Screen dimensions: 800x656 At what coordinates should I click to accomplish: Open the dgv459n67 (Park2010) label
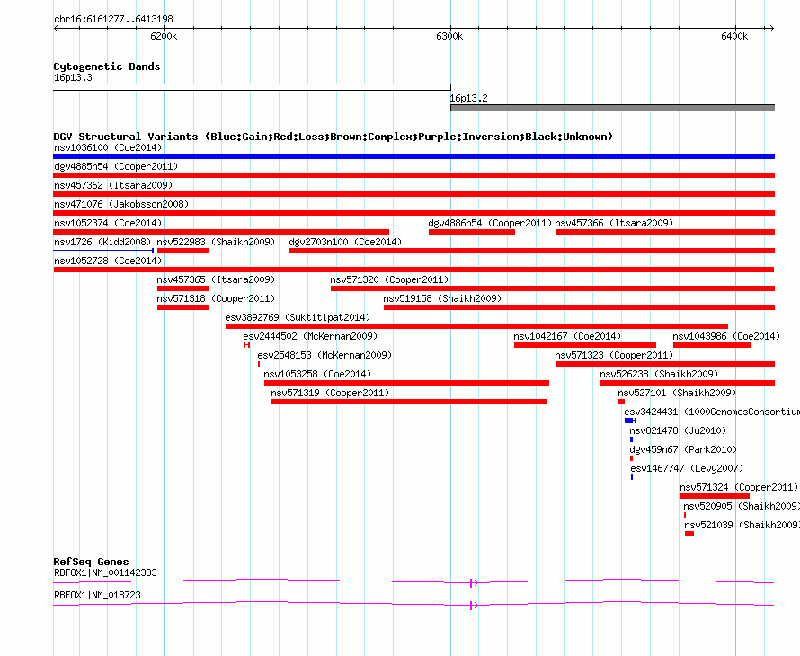point(683,449)
